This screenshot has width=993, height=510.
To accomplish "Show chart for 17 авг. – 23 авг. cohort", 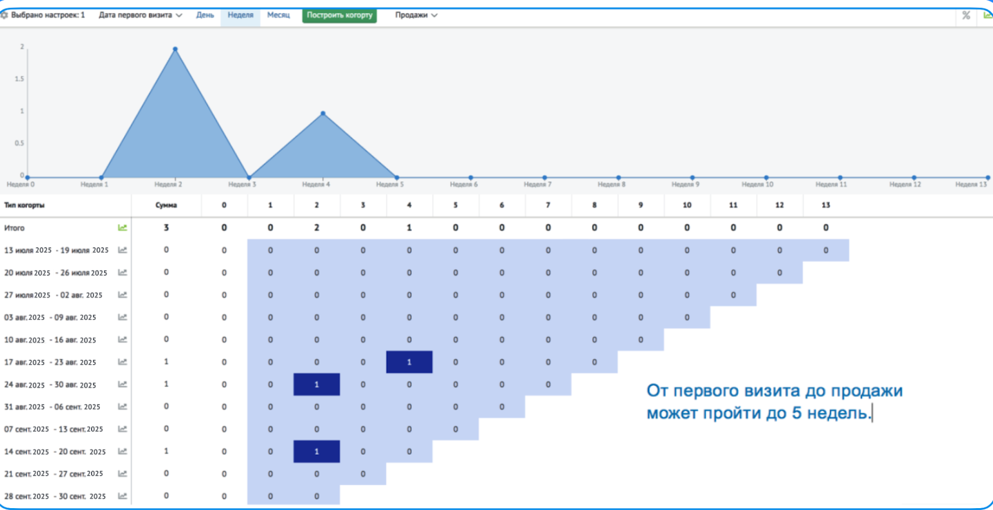I will (x=122, y=362).
